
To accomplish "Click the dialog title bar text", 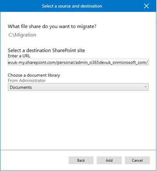I will (x=72, y=6).
